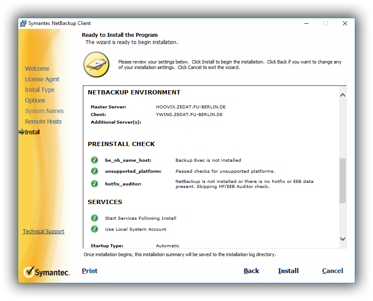The image size is (373, 301).
Task: Click the Back button
Action: tap(251, 271)
